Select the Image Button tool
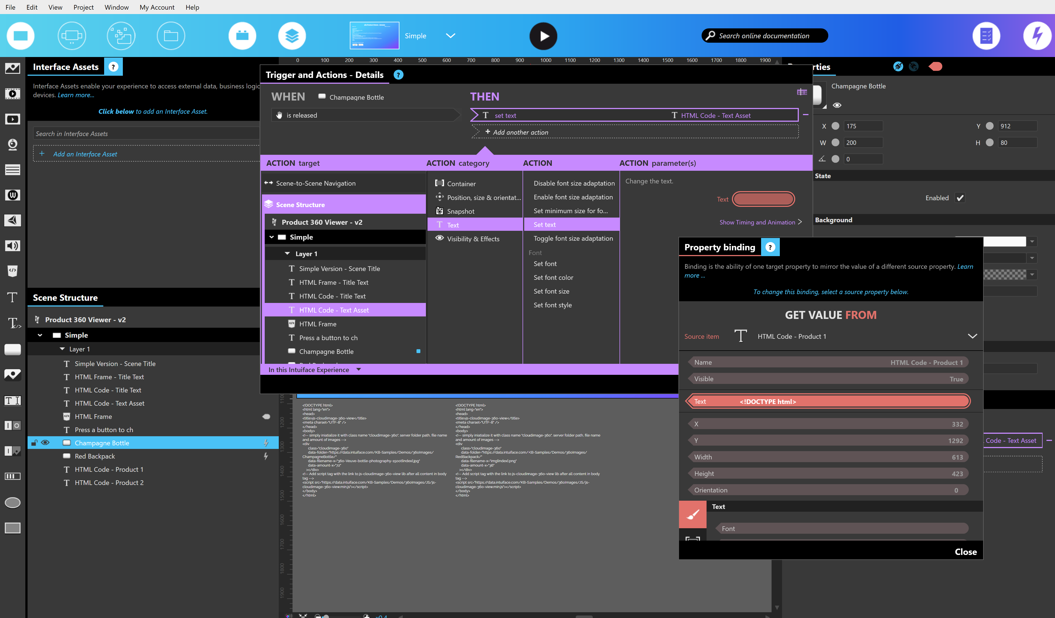This screenshot has width=1055, height=618. 13,374
